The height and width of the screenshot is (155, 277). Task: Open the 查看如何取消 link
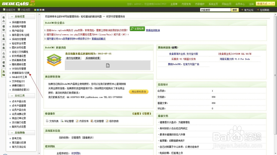click(153, 30)
